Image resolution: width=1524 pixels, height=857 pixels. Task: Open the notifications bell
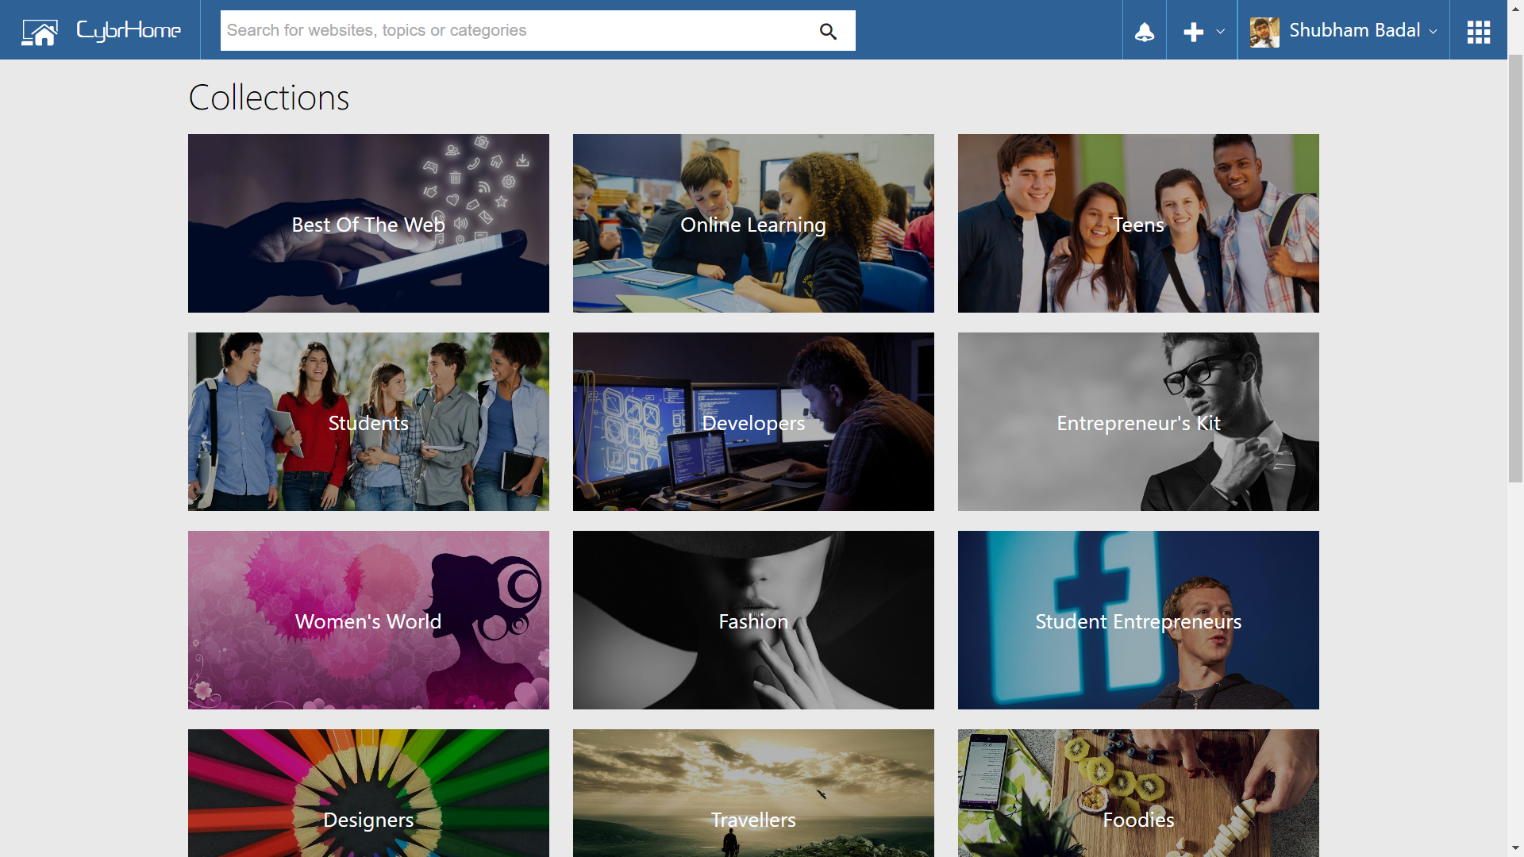(x=1144, y=32)
